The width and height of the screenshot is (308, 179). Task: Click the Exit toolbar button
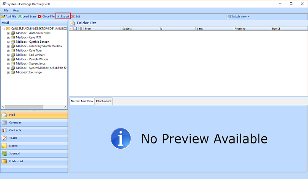76,16
